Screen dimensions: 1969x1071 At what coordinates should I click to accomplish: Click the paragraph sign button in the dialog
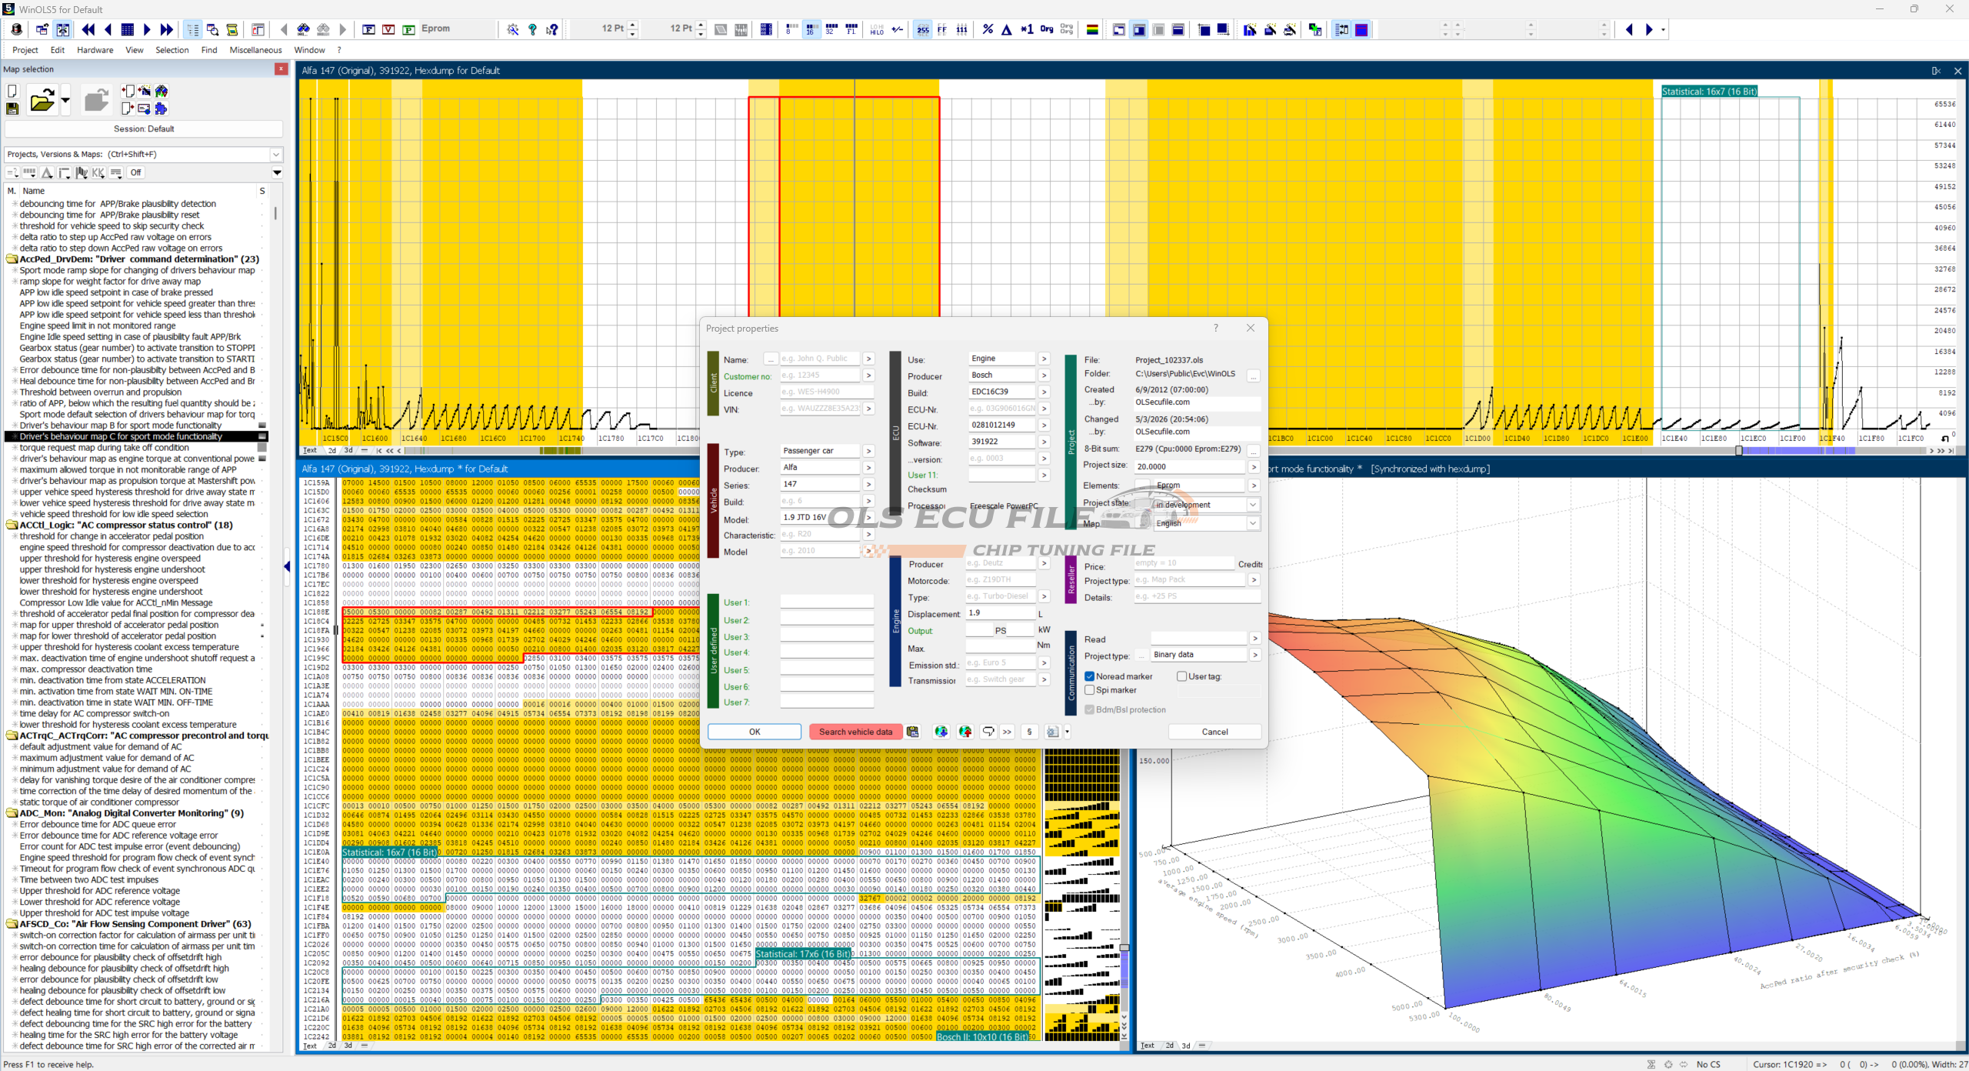[x=1030, y=732]
